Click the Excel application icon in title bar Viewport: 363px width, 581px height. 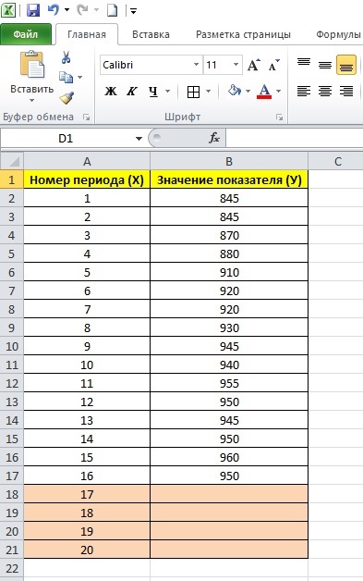click(8, 10)
